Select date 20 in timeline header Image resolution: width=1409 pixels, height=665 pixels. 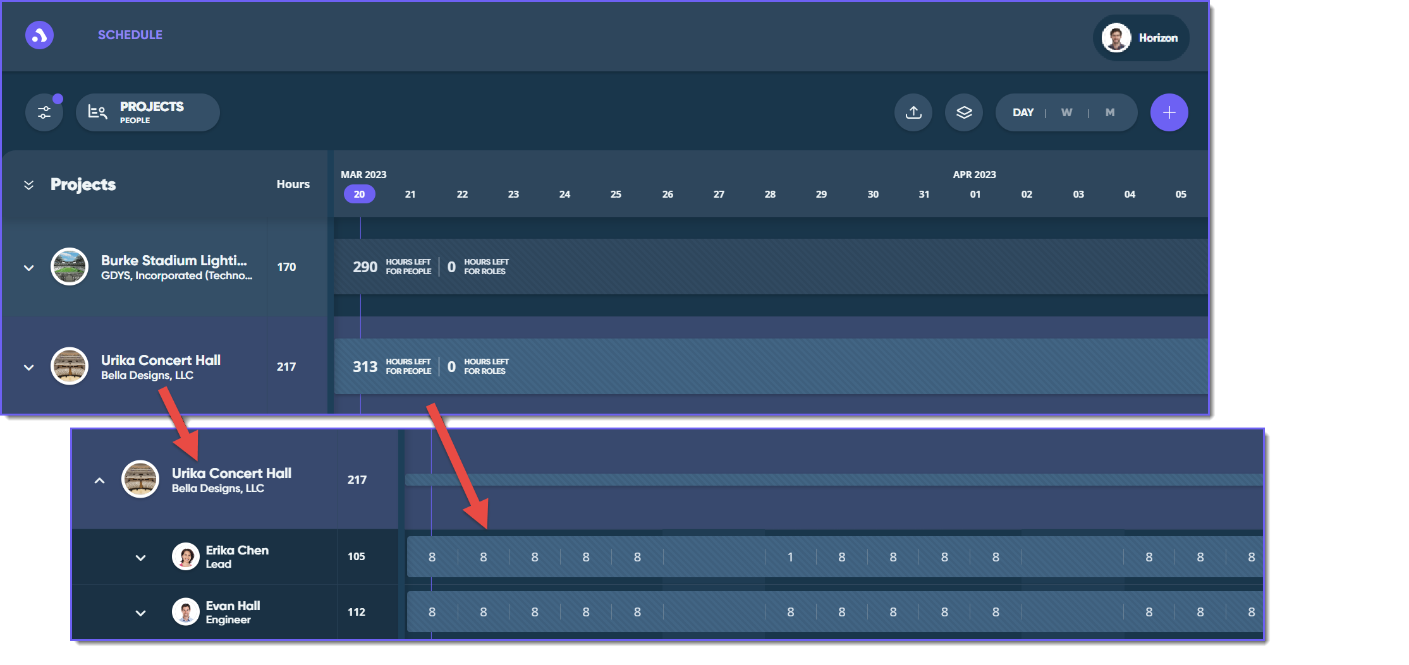click(x=359, y=194)
